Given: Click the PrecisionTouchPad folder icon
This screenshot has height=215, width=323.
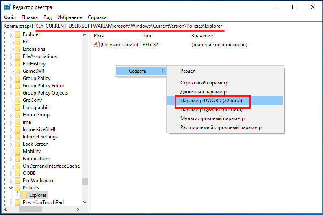Looking at the screenshot, I should coord(18,202).
